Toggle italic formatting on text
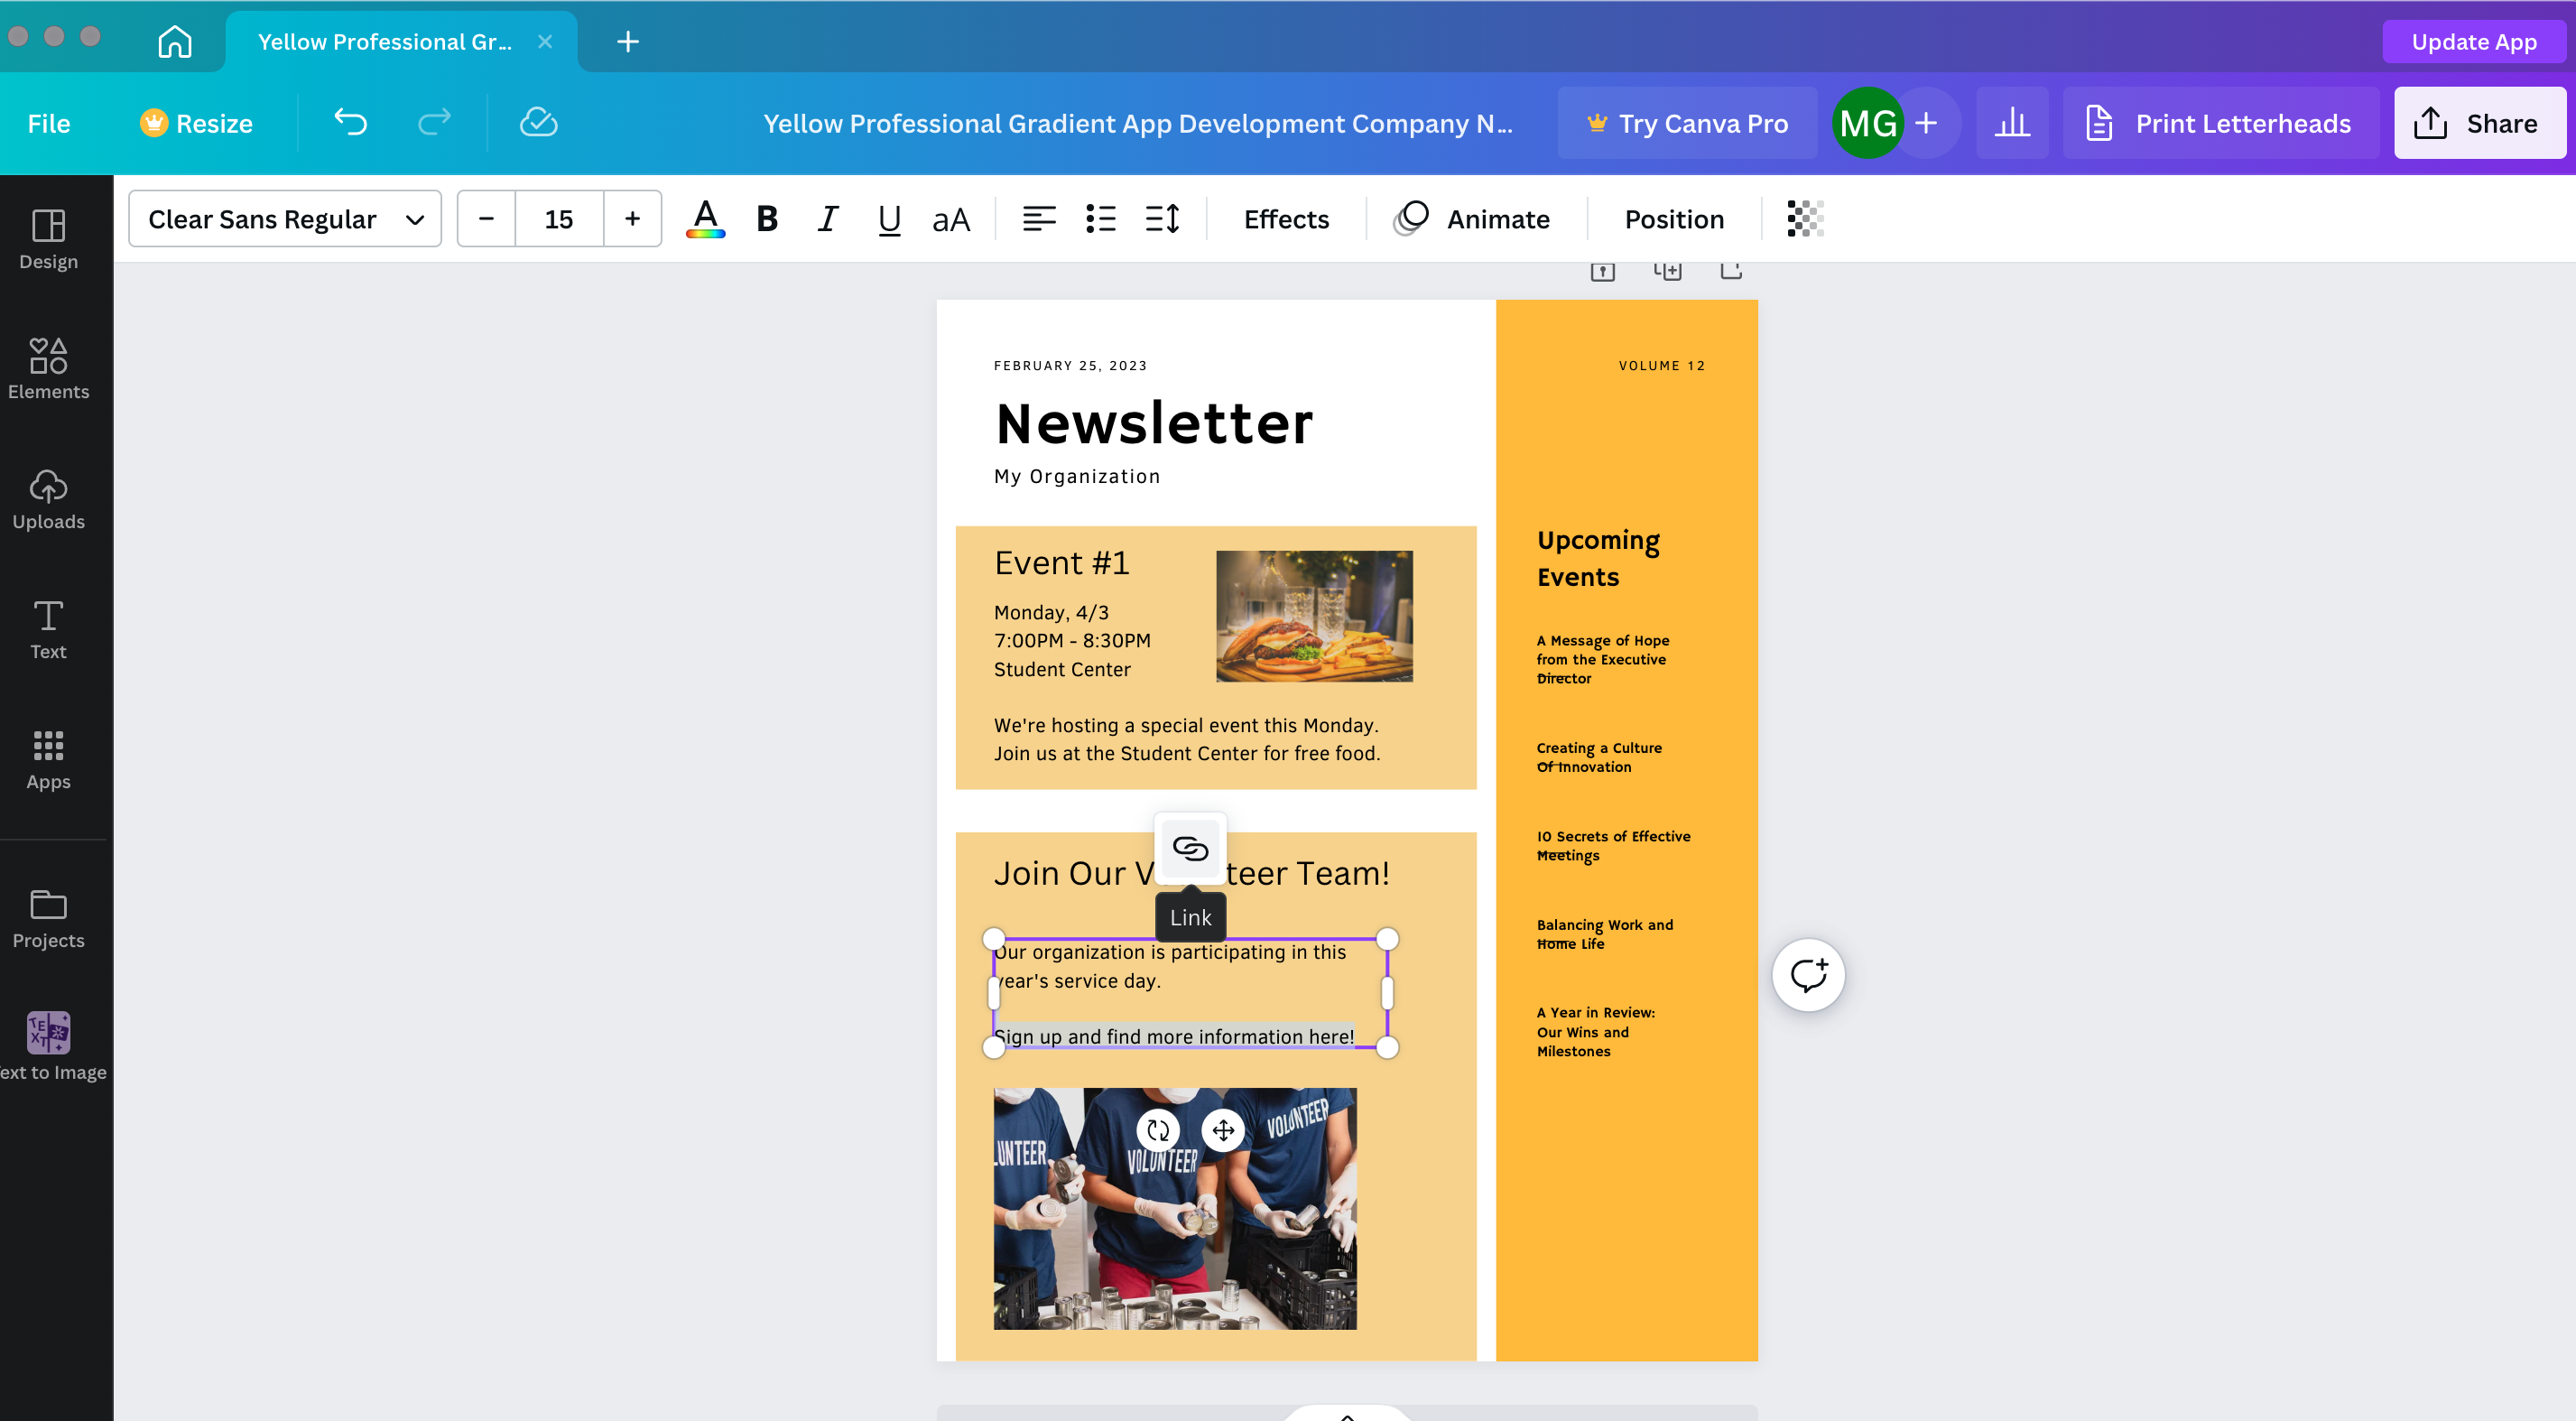This screenshot has width=2576, height=1421. [827, 218]
